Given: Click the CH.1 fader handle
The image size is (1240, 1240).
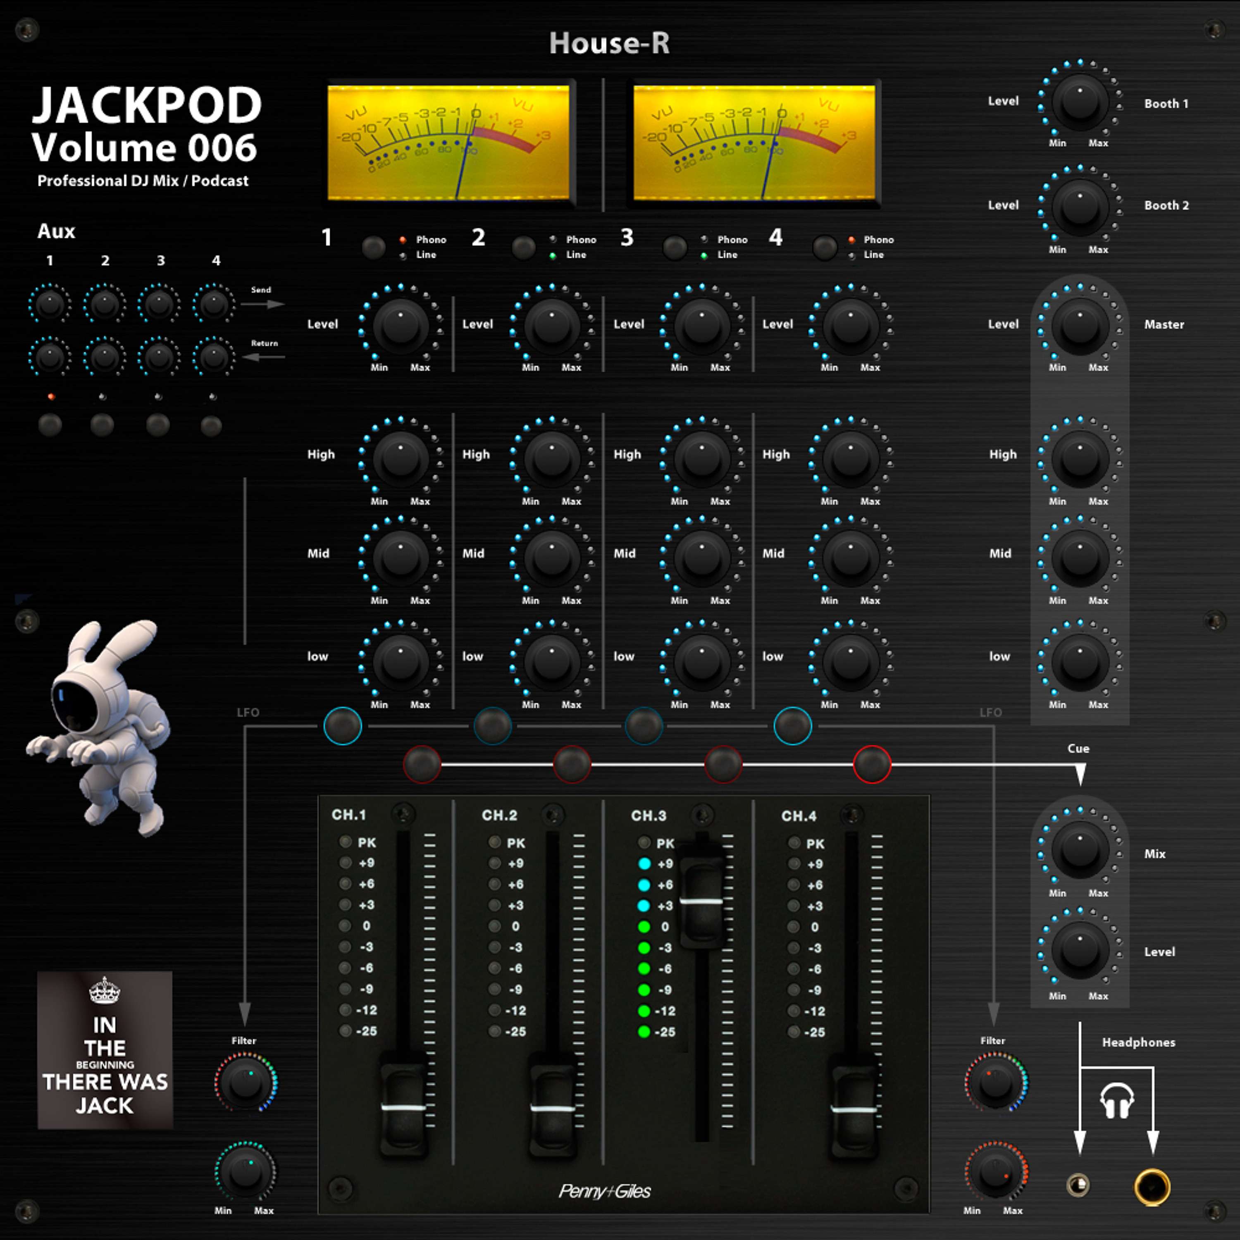Looking at the screenshot, I should tap(403, 1107).
